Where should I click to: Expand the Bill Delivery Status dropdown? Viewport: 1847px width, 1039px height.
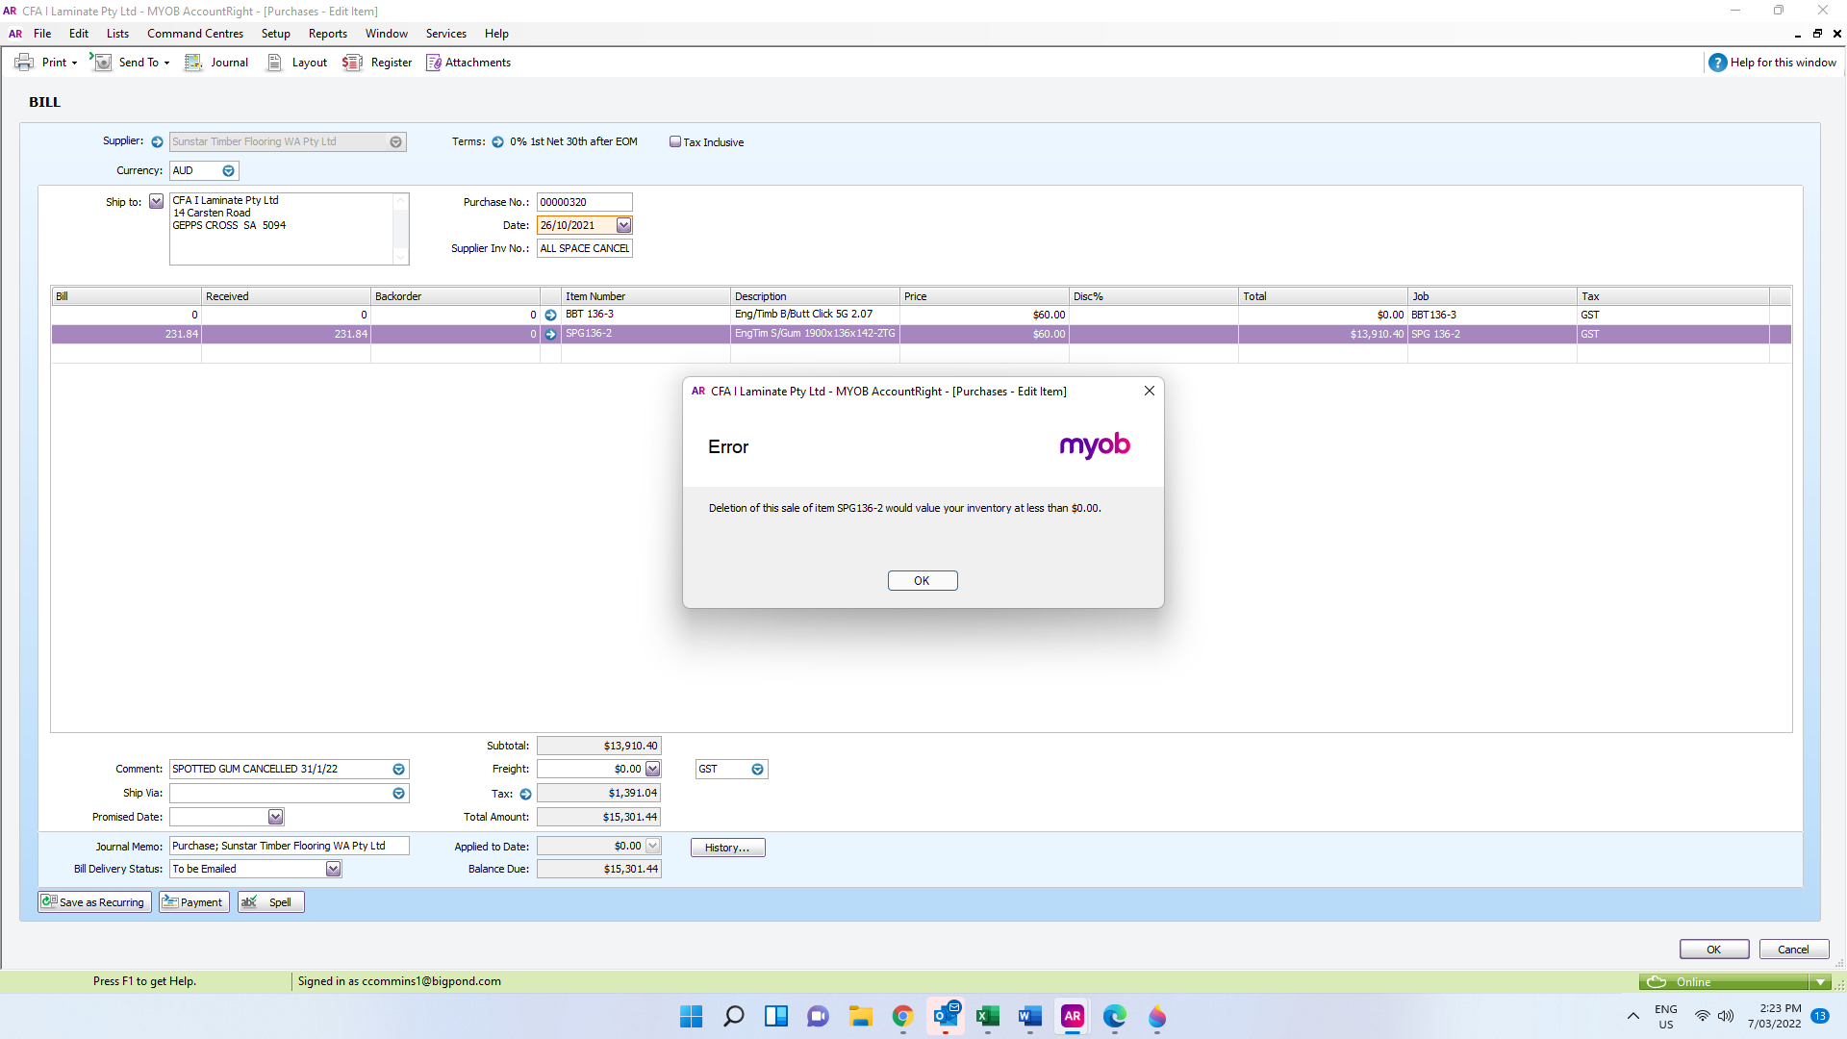click(x=333, y=869)
